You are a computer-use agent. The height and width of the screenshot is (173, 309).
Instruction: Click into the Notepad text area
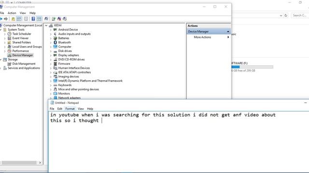click(179, 142)
